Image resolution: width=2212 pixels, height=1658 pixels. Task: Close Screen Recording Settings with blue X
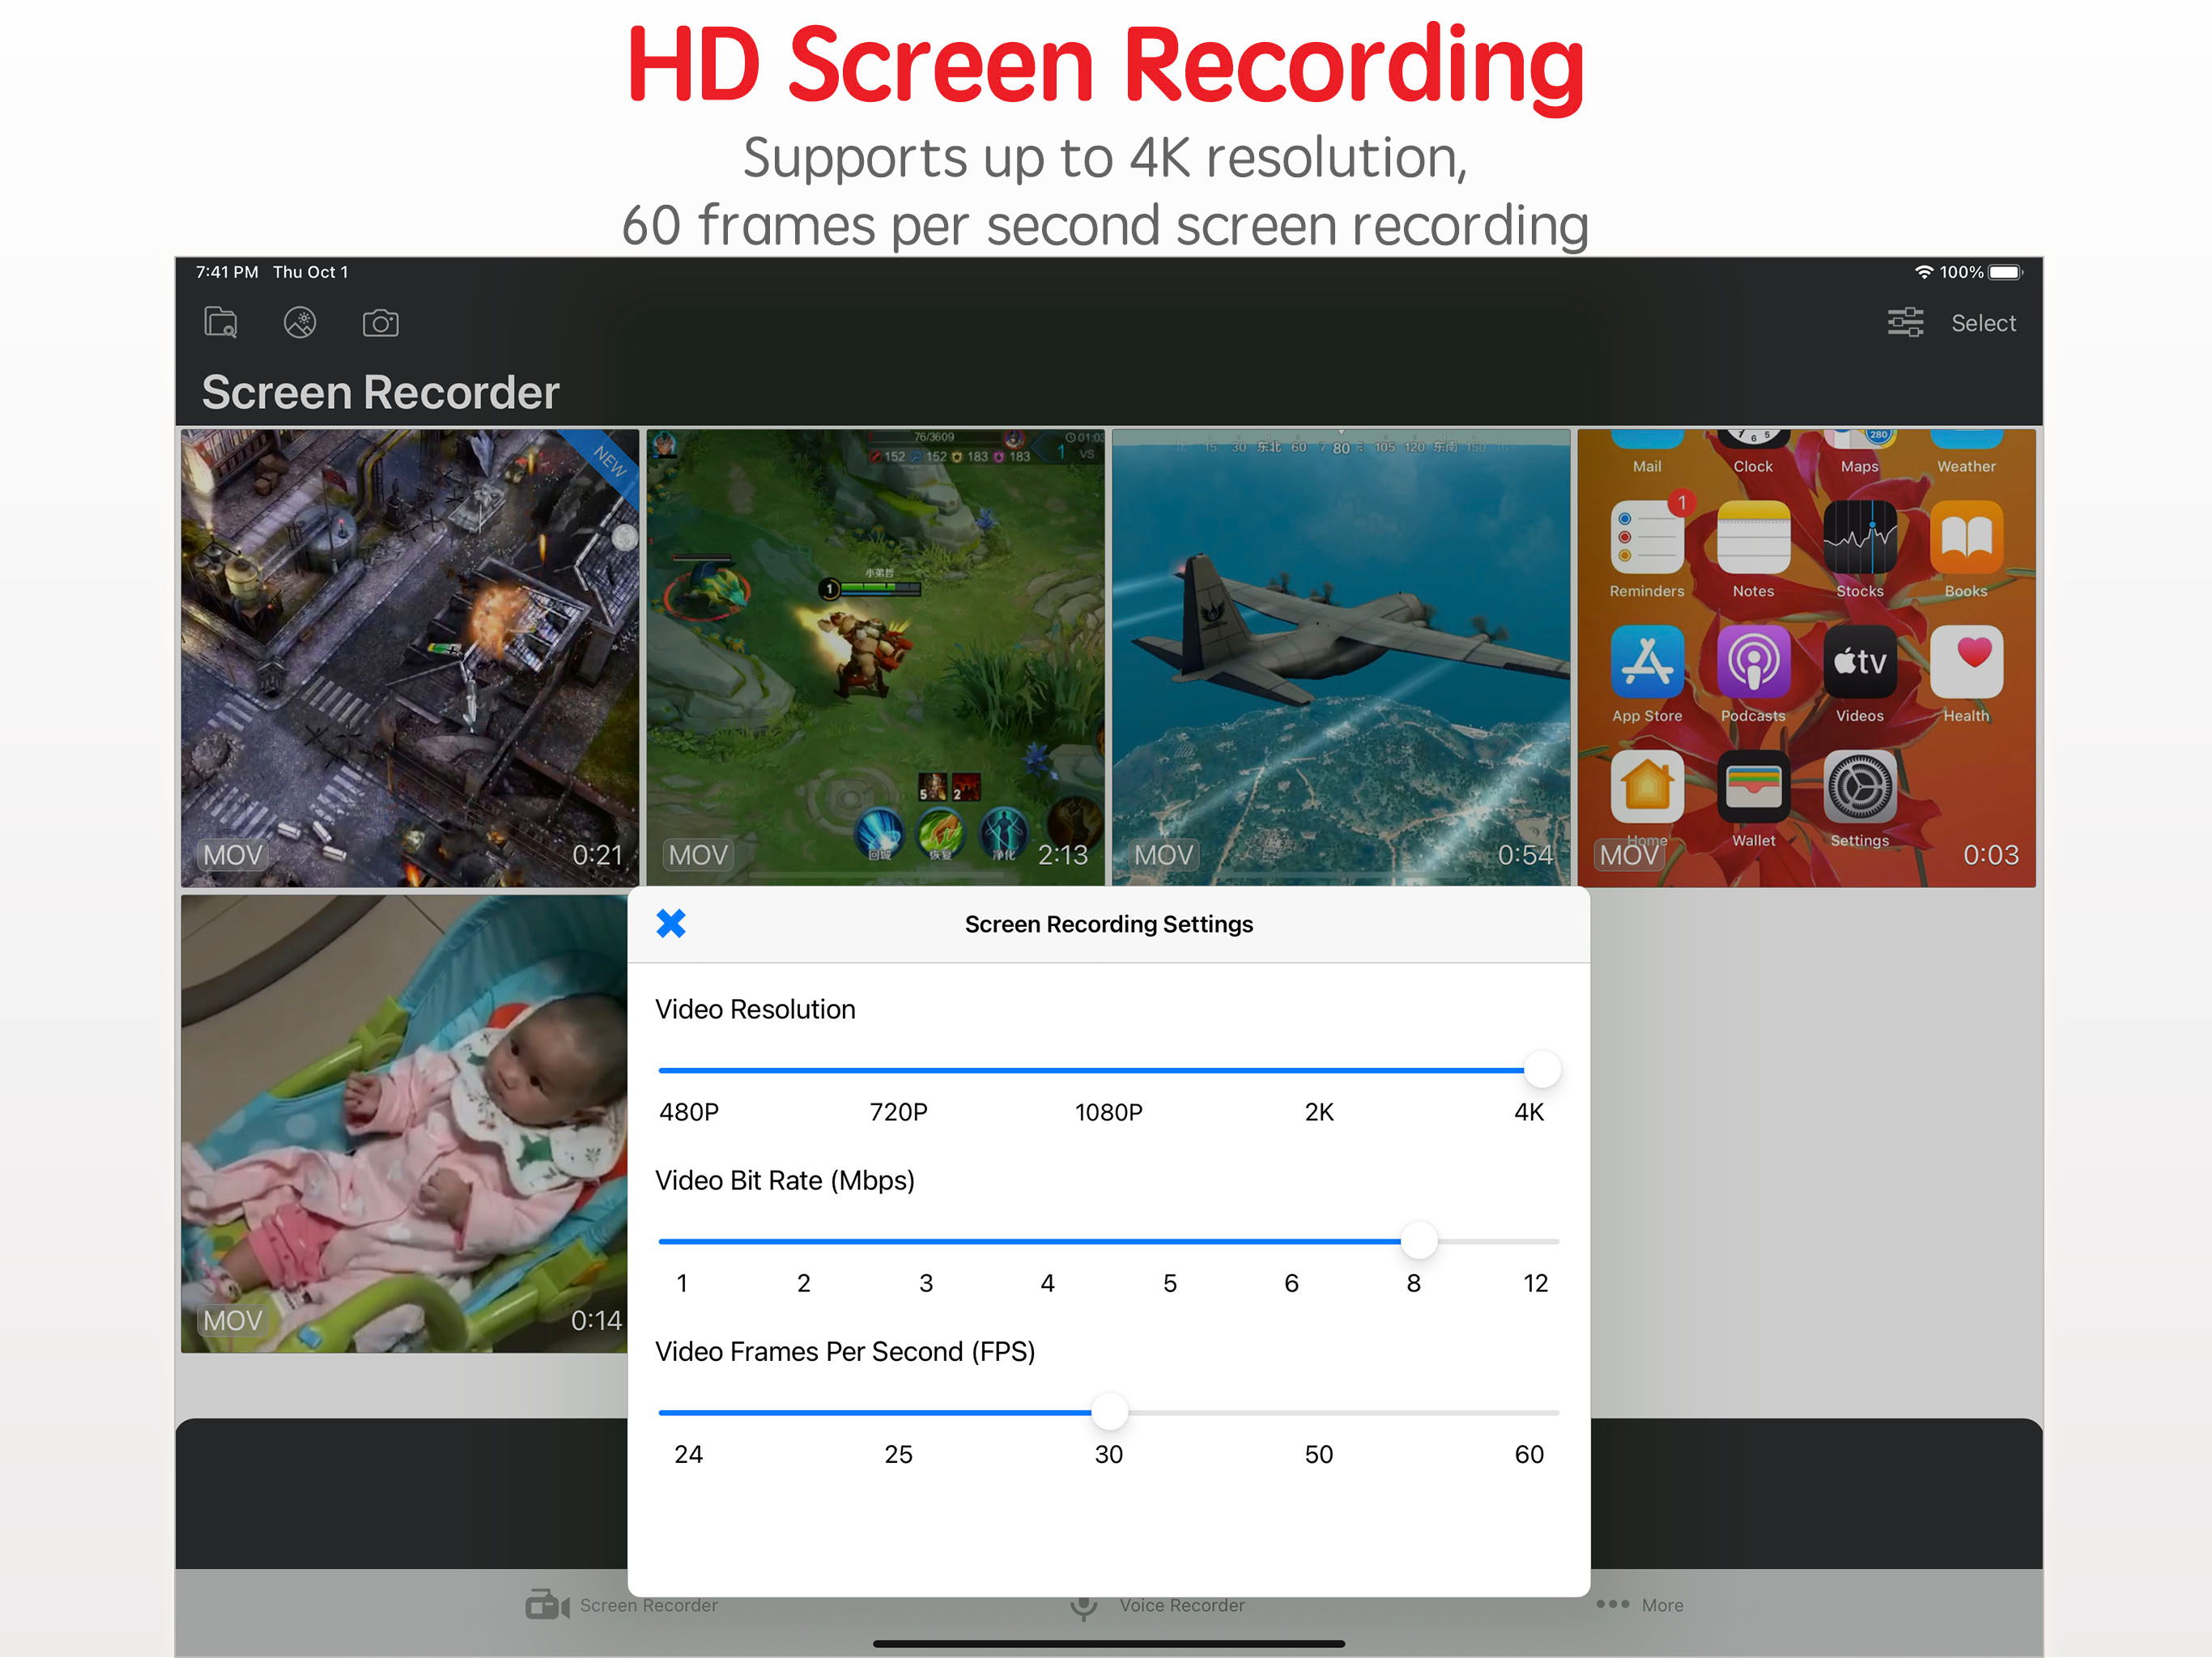(671, 923)
